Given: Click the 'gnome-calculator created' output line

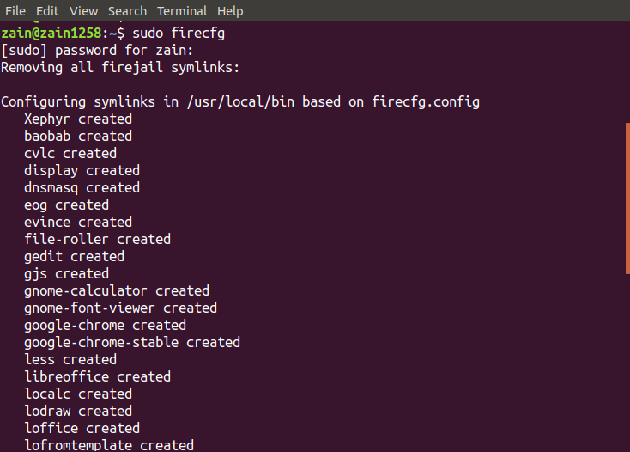Looking at the screenshot, I should click(x=117, y=290).
